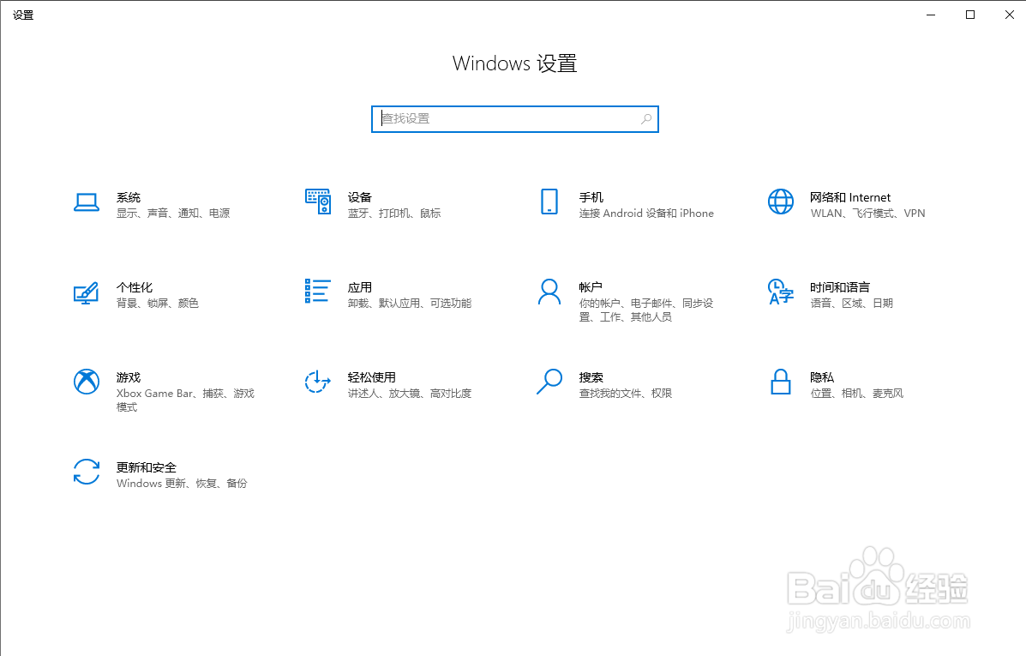Click description 语音、区域、日期
Viewport: 1026px width, 656px height.
tap(851, 303)
